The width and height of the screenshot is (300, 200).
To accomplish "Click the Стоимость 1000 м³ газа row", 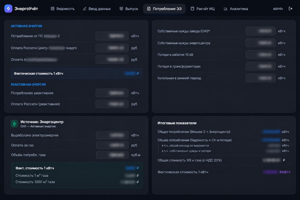I will 77,182.
